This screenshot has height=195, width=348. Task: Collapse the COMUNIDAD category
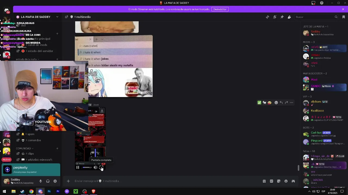(24, 148)
